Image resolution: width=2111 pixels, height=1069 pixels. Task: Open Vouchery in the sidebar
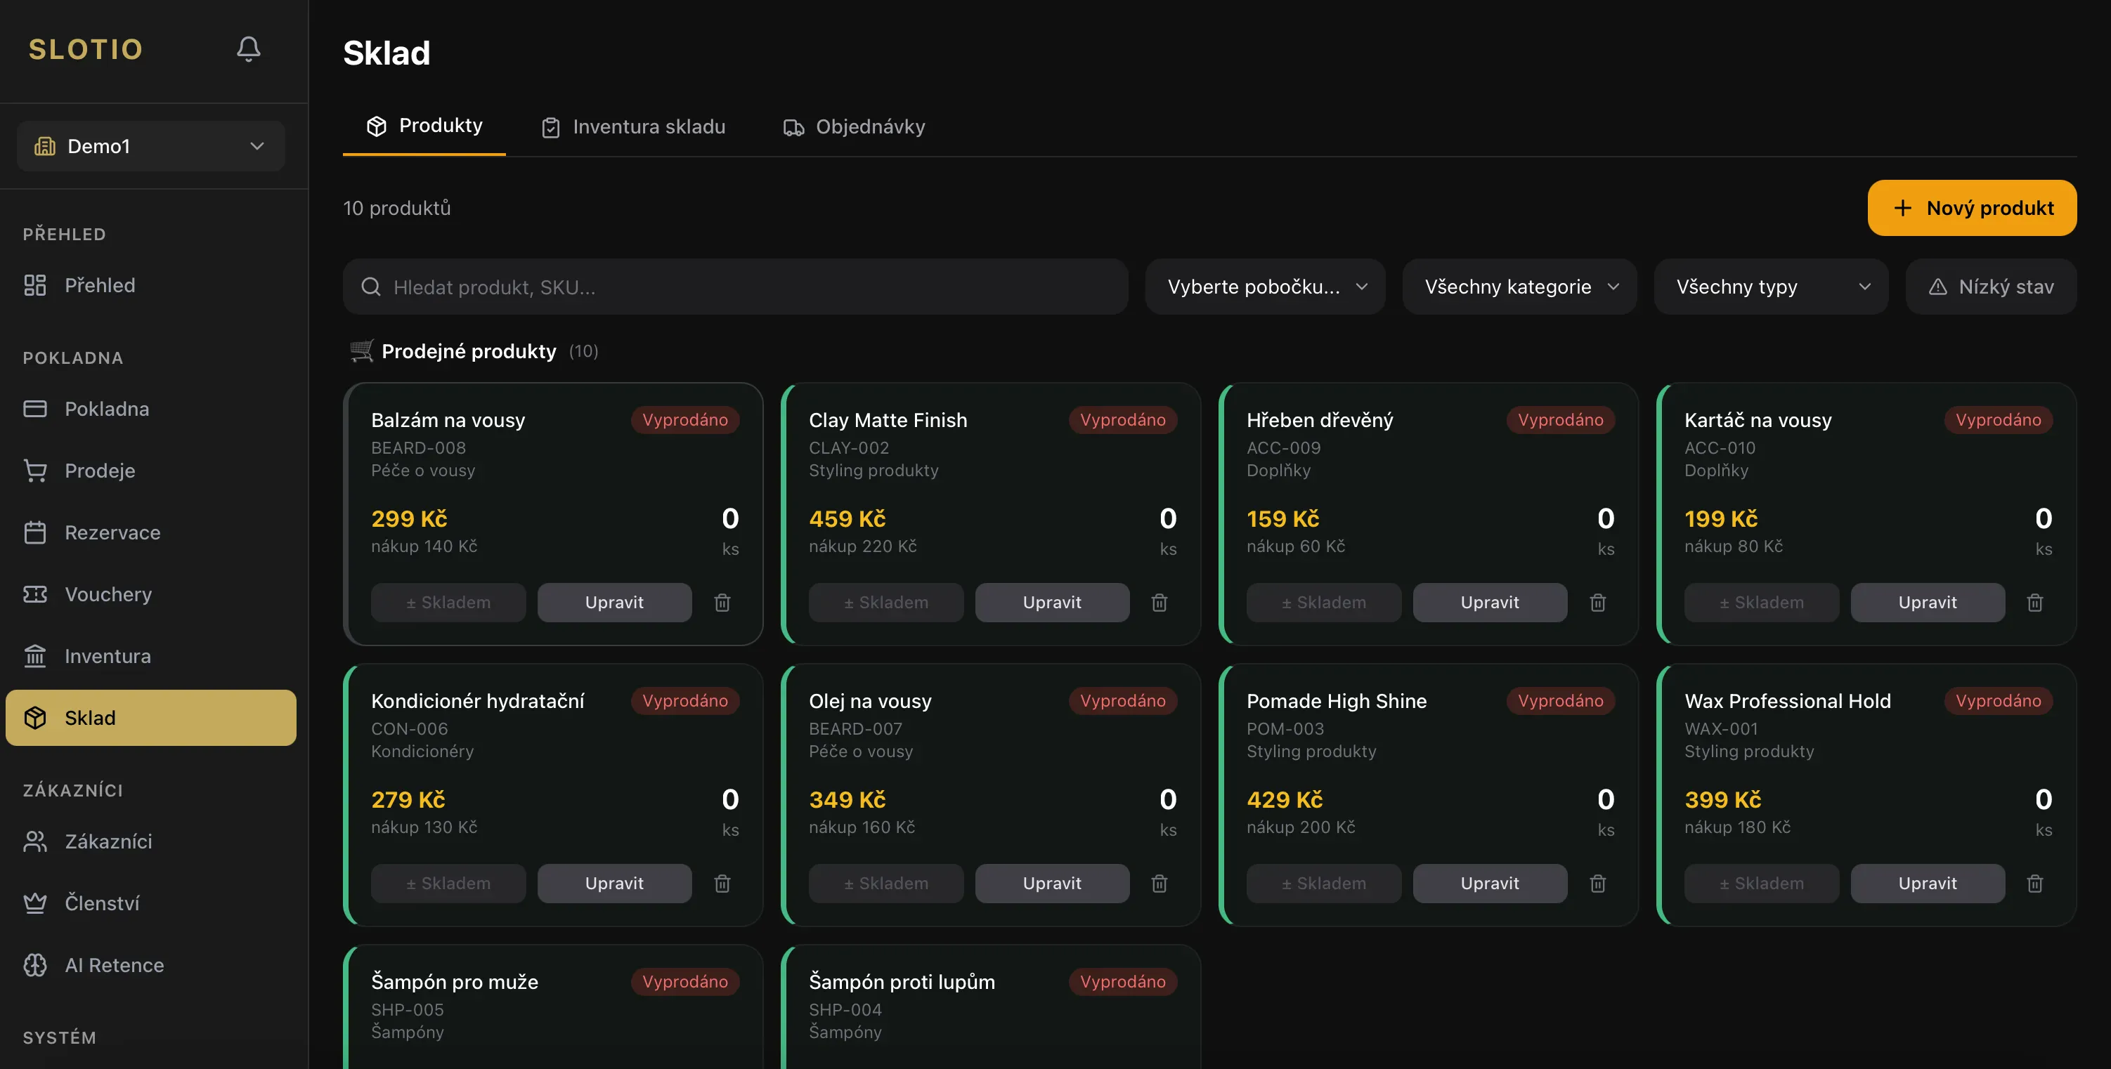click(x=151, y=594)
